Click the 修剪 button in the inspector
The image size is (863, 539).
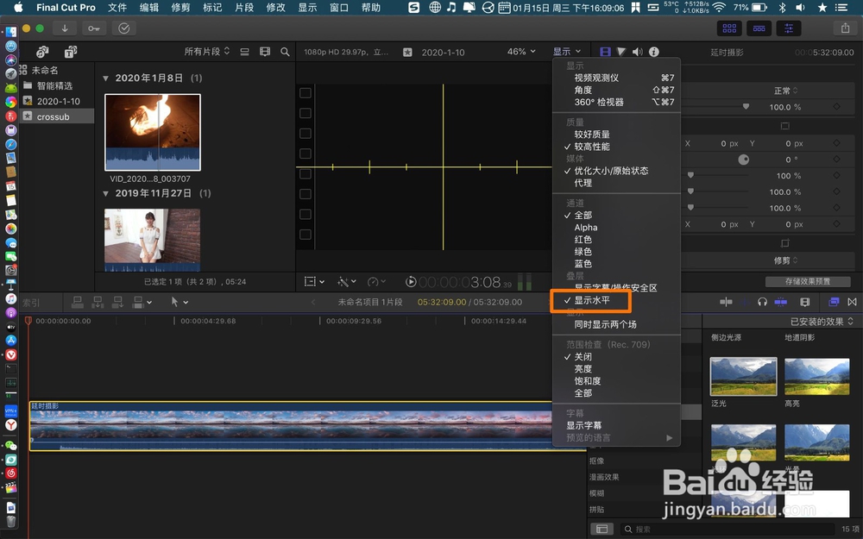pyautogui.click(x=784, y=260)
